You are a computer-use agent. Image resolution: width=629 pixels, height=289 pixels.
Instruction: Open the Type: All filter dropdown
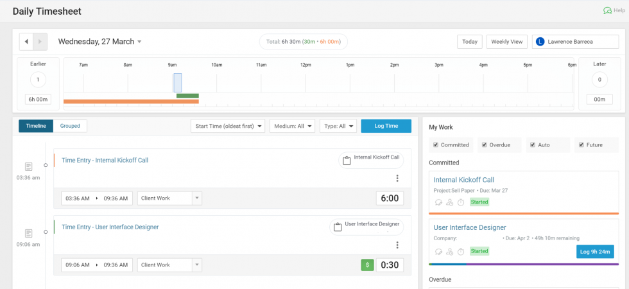(x=338, y=126)
